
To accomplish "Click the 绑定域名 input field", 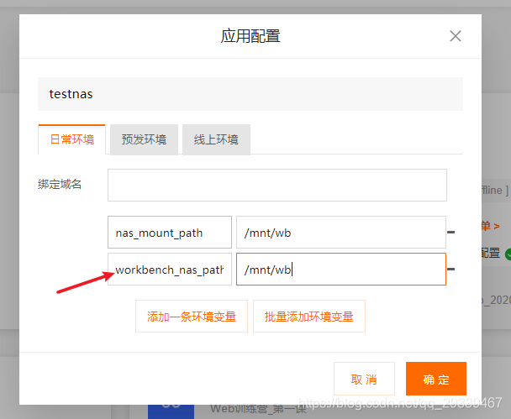I will (x=277, y=185).
